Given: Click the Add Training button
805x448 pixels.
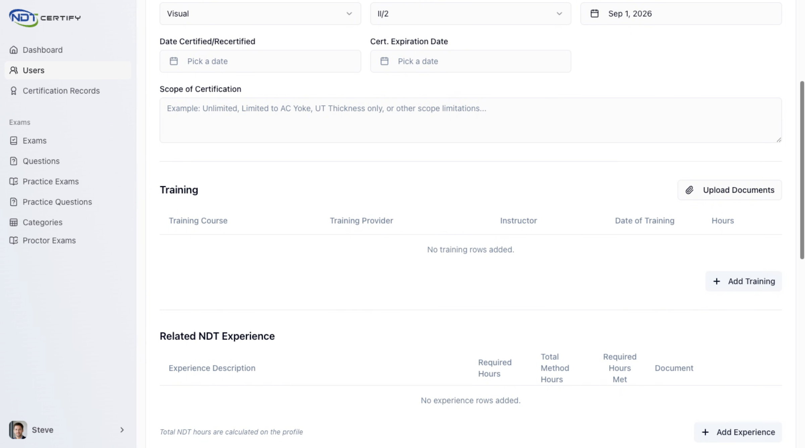Looking at the screenshot, I should click(x=744, y=281).
